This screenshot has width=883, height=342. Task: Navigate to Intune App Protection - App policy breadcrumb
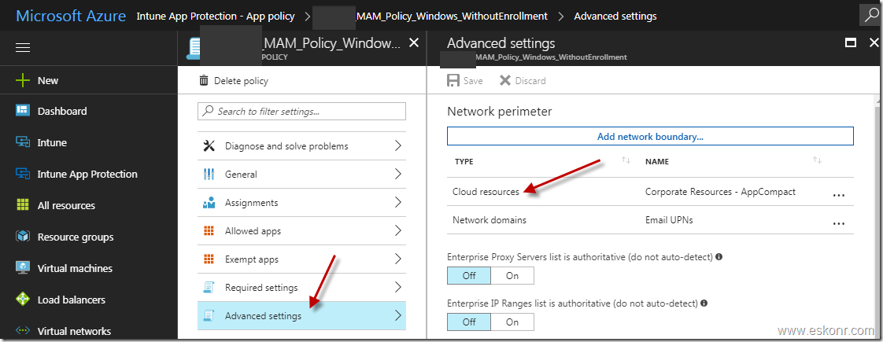(216, 17)
